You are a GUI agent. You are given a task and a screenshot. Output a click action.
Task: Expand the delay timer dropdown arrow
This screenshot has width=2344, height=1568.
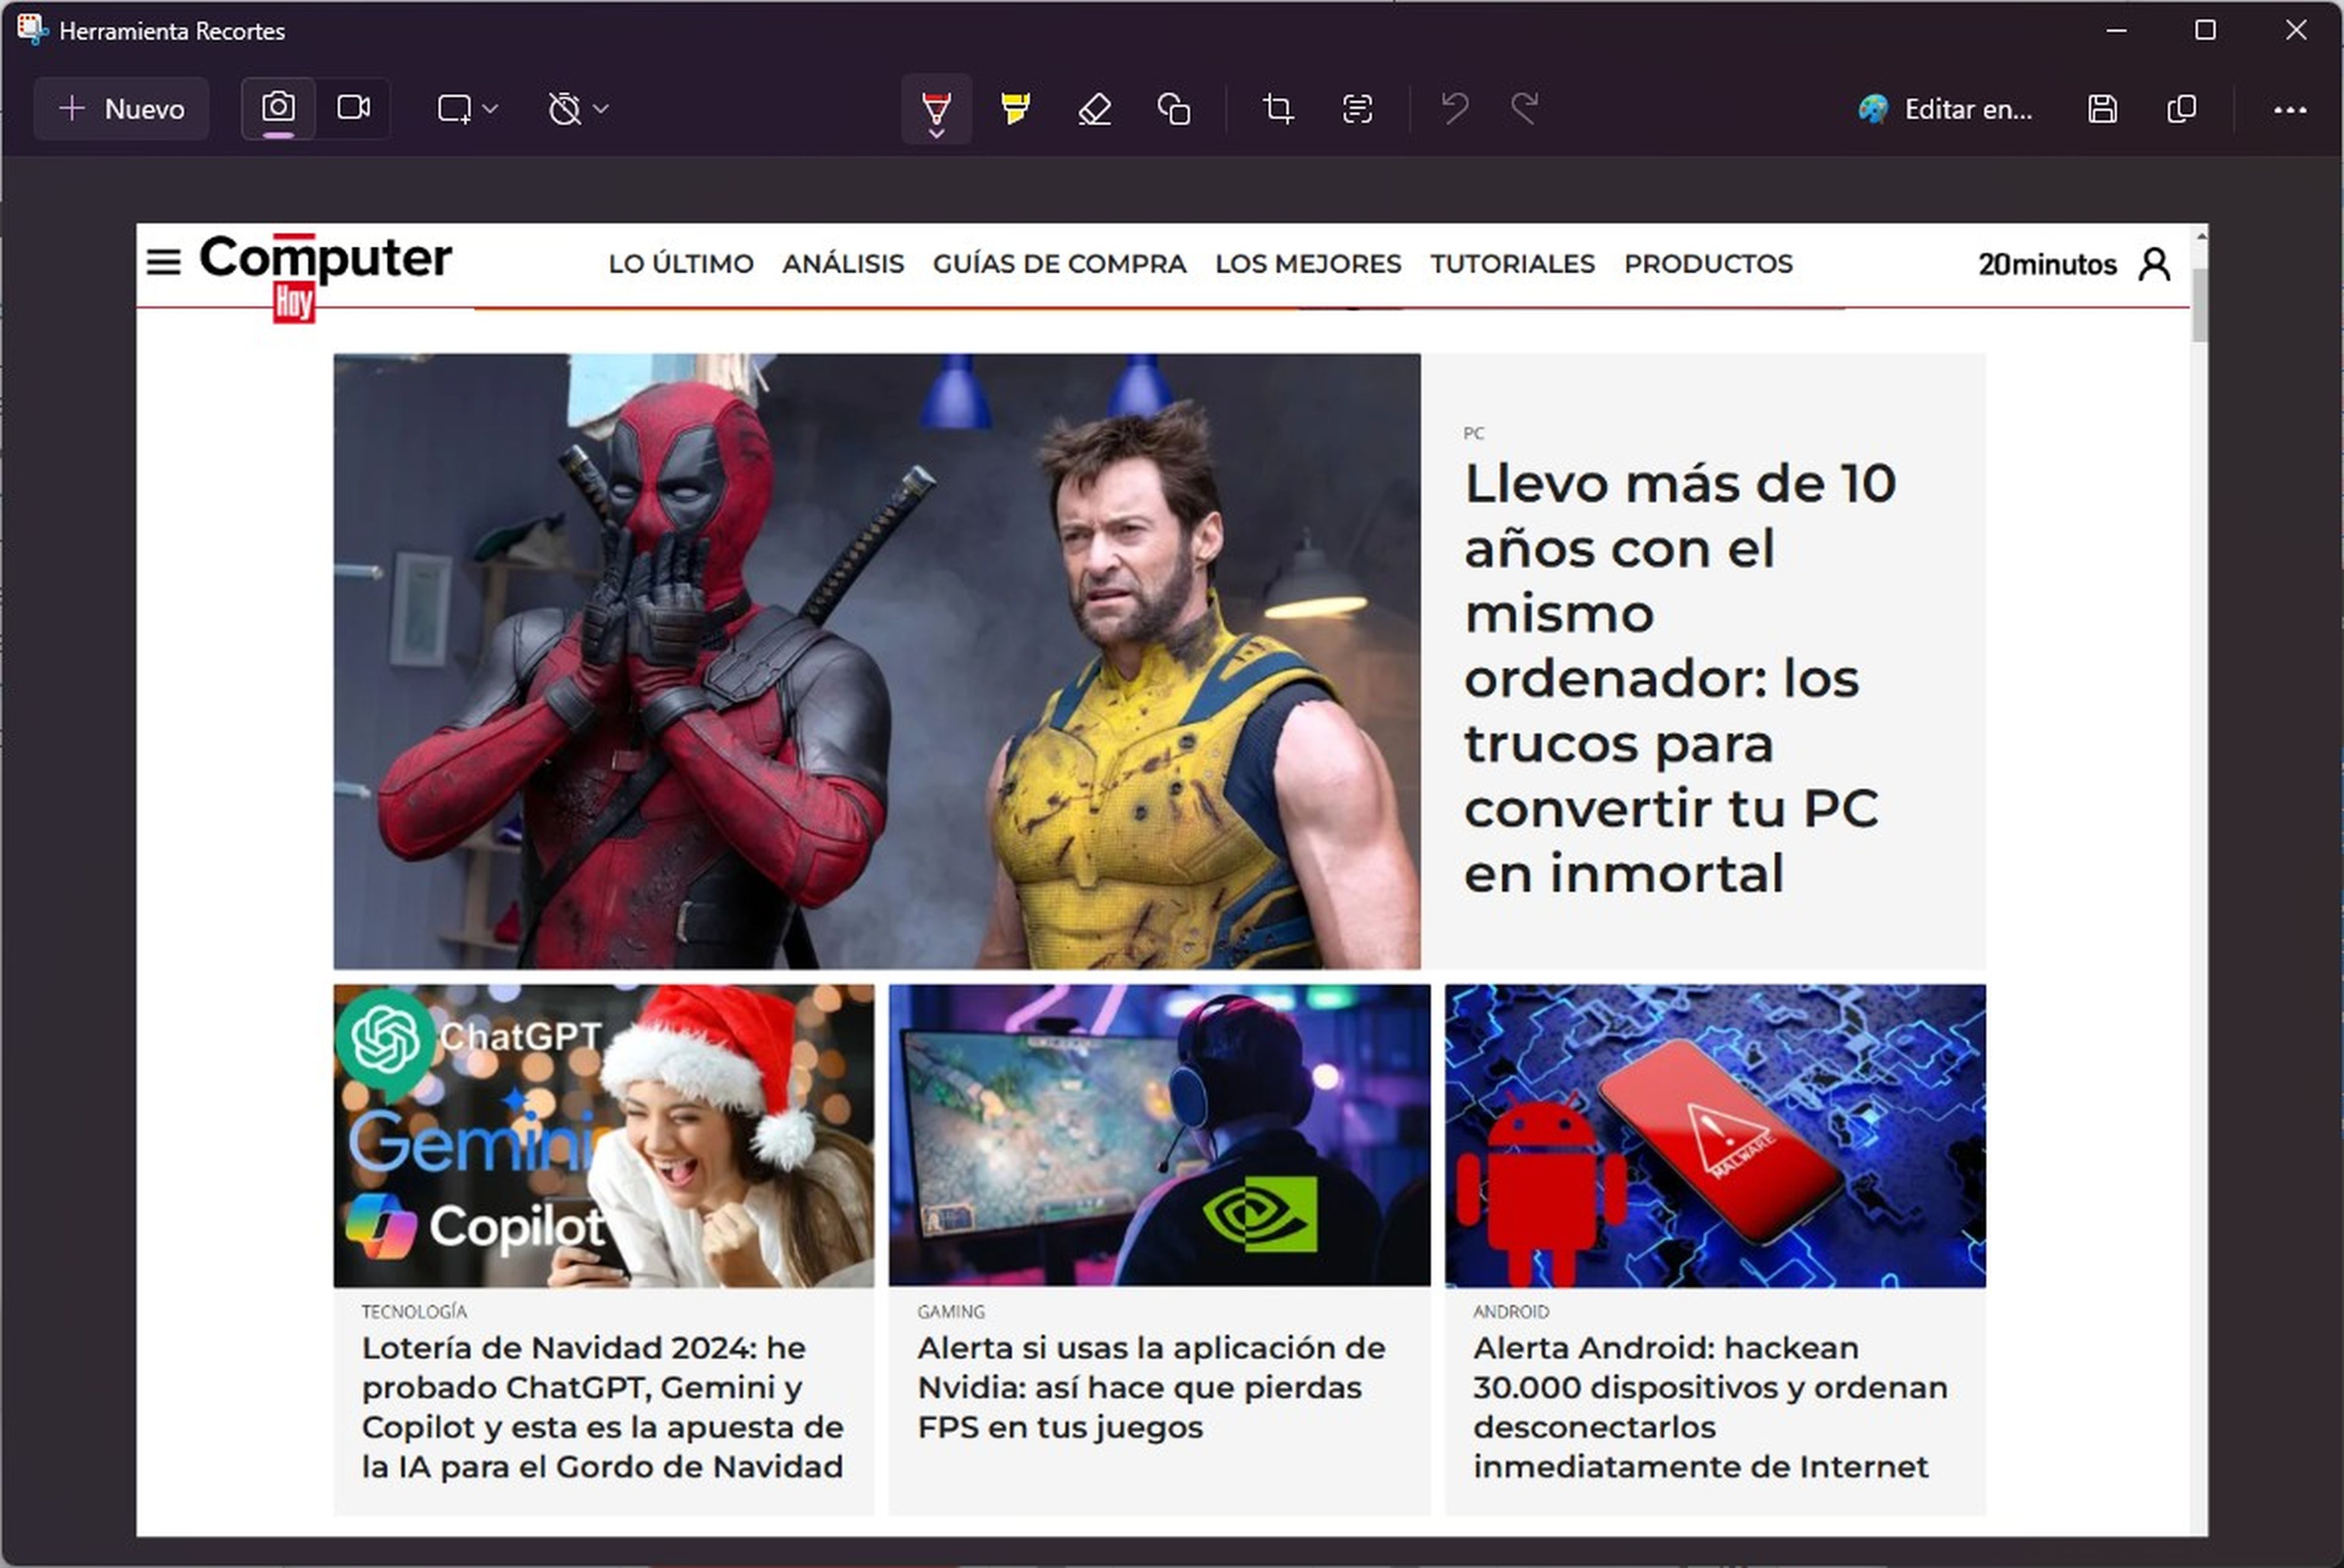(601, 108)
